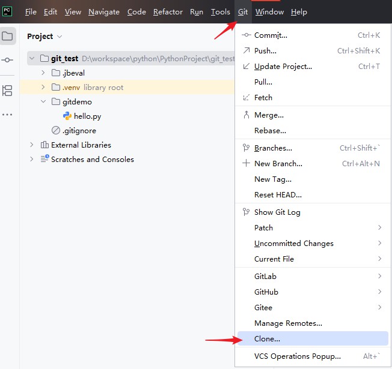Viewport: 392px width, 369px height.
Task: Choose Rebase... from the Git menu
Action: pos(313,130)
